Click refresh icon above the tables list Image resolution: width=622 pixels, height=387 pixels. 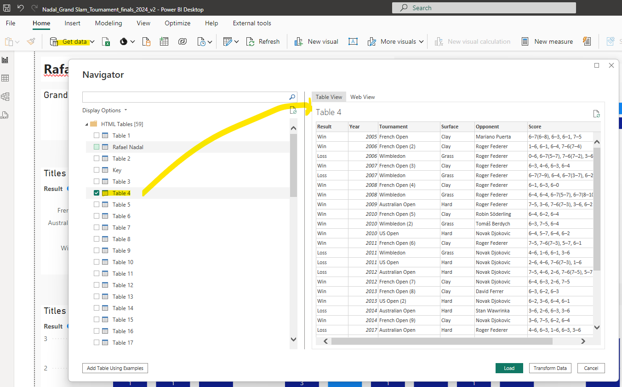tap(293, 110)
